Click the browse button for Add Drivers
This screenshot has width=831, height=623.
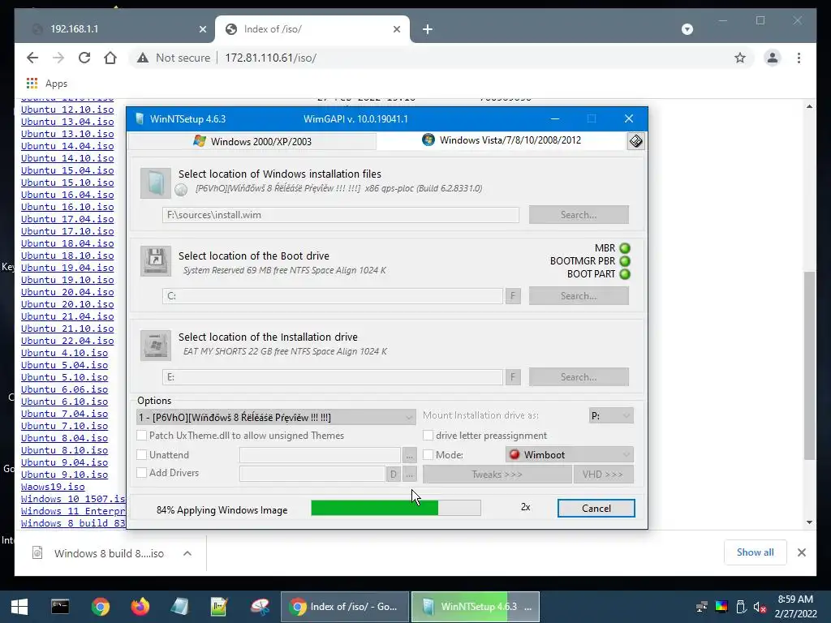tap(409, 474)
